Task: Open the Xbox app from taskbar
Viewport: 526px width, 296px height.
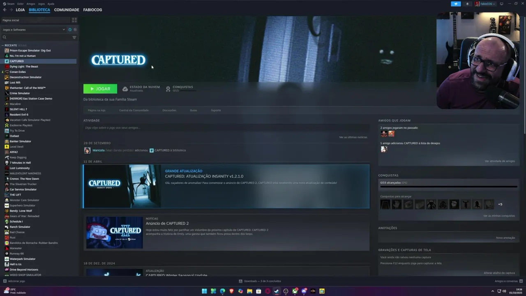Action: point(295,291)
